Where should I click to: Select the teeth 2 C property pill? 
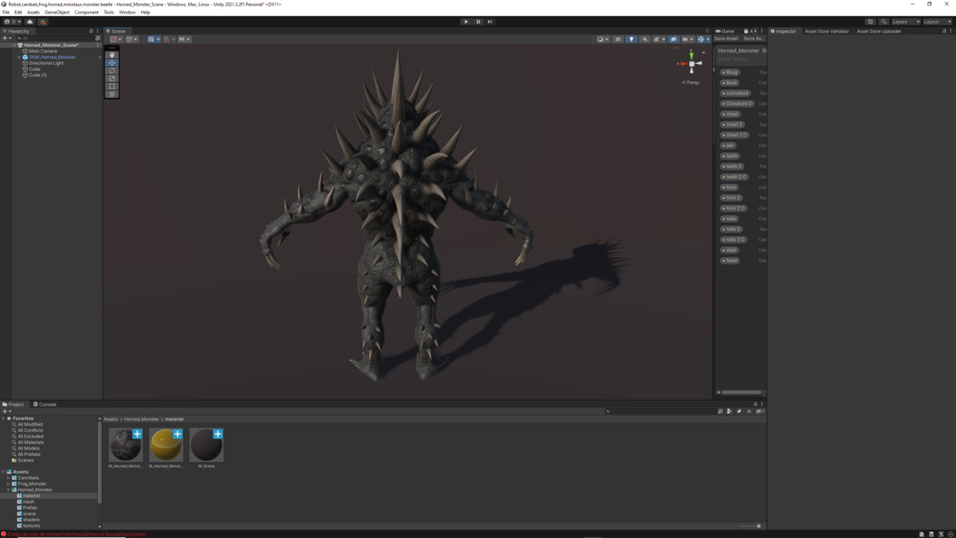coord(734,177)
